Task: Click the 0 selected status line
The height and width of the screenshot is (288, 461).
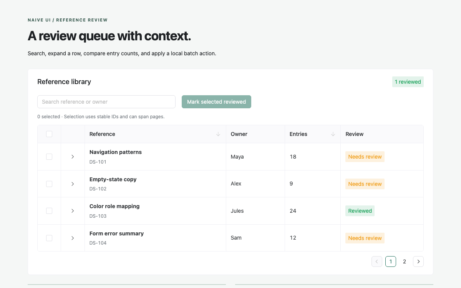Action: point(101,117)
